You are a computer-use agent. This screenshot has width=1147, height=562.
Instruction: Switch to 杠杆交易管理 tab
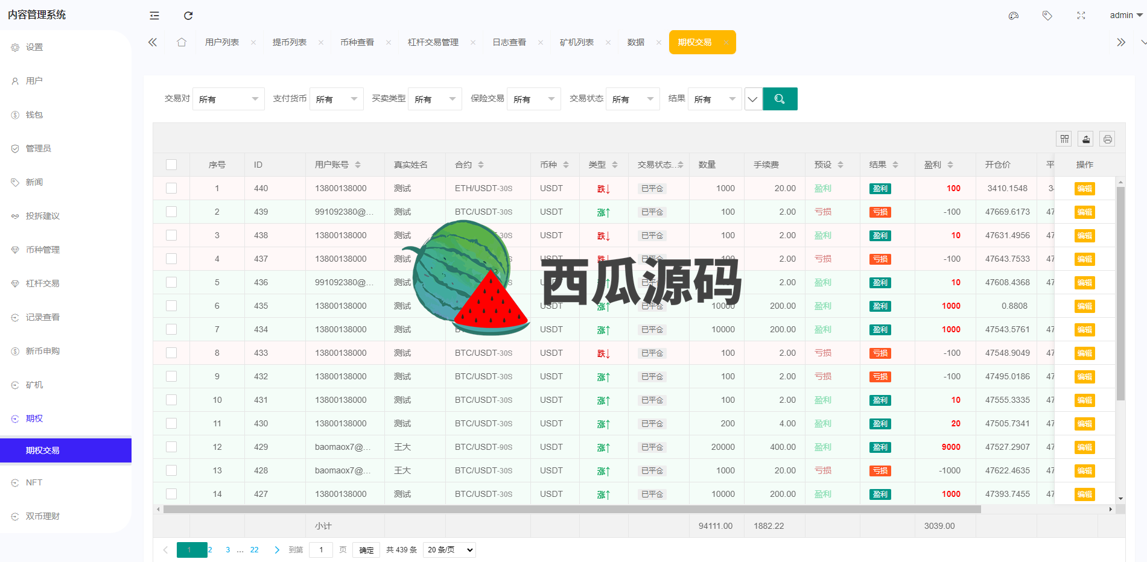tap(433, 42)
